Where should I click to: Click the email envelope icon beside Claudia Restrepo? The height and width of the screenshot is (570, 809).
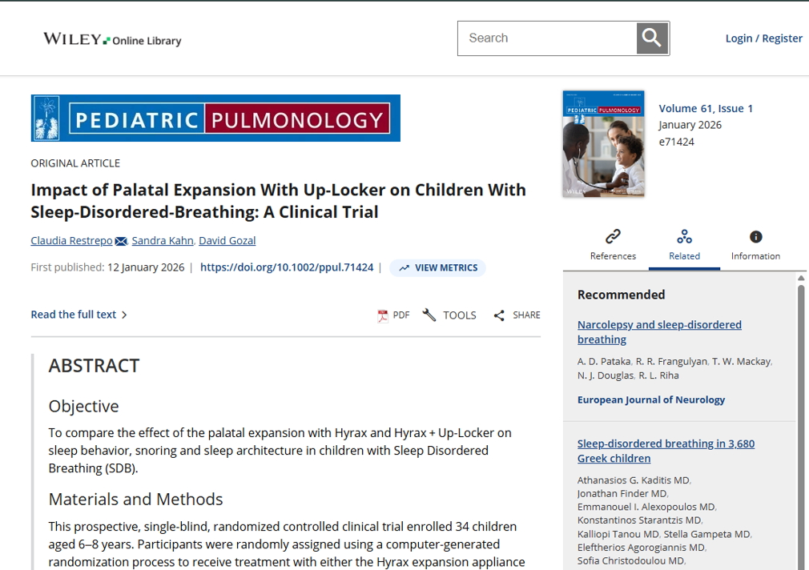(121, 241)
